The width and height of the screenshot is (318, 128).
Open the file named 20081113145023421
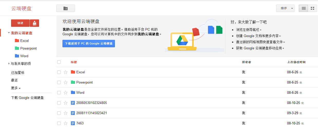[x=92, y=113]
